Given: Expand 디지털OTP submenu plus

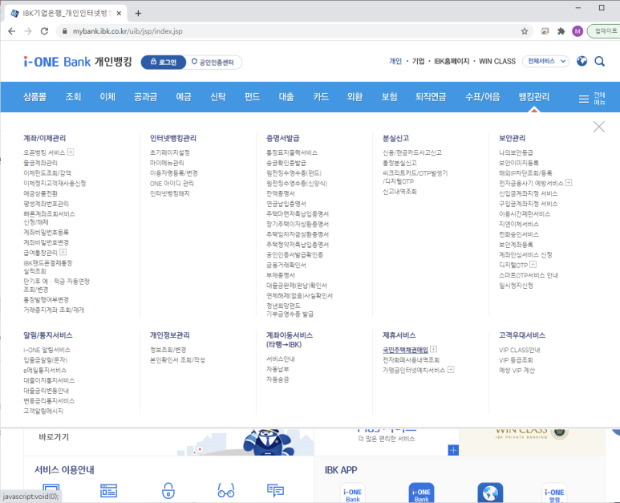Looking at the screenshot, I should click(533, 264).
